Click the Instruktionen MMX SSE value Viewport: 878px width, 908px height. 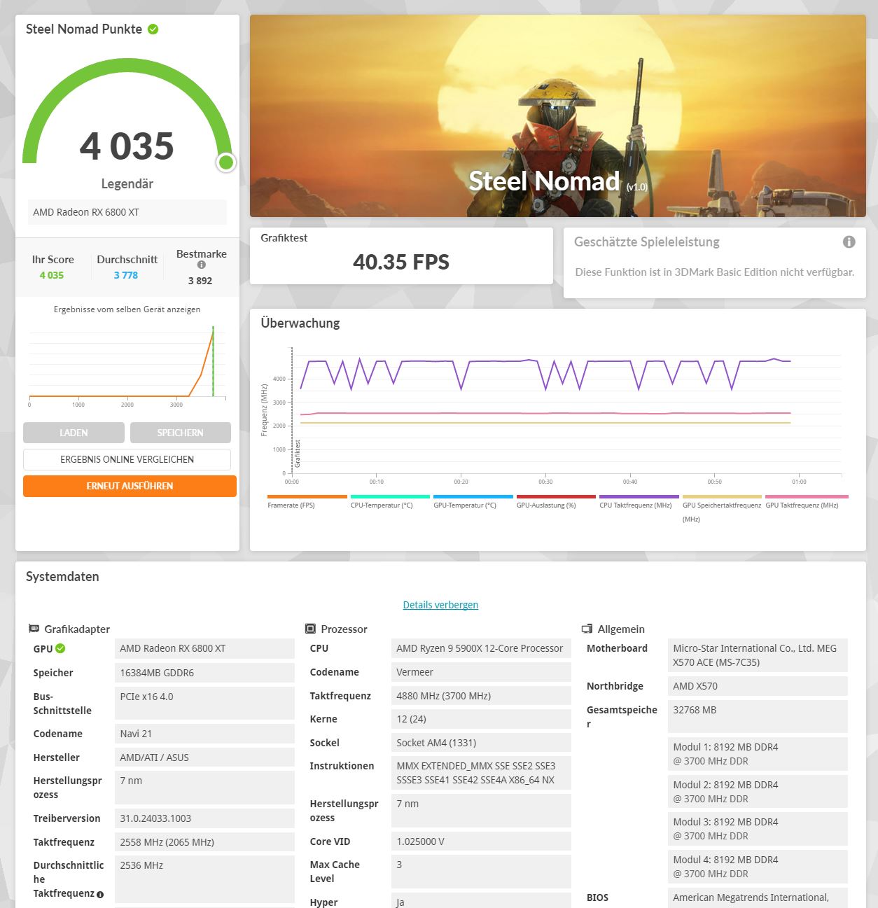(481, 773)
